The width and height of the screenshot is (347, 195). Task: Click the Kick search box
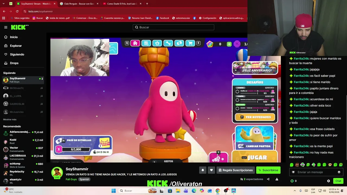coord(173,27)
